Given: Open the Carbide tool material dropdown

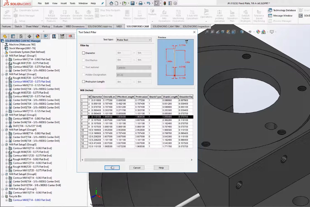Looking at the screenshot, I should 134,68.
